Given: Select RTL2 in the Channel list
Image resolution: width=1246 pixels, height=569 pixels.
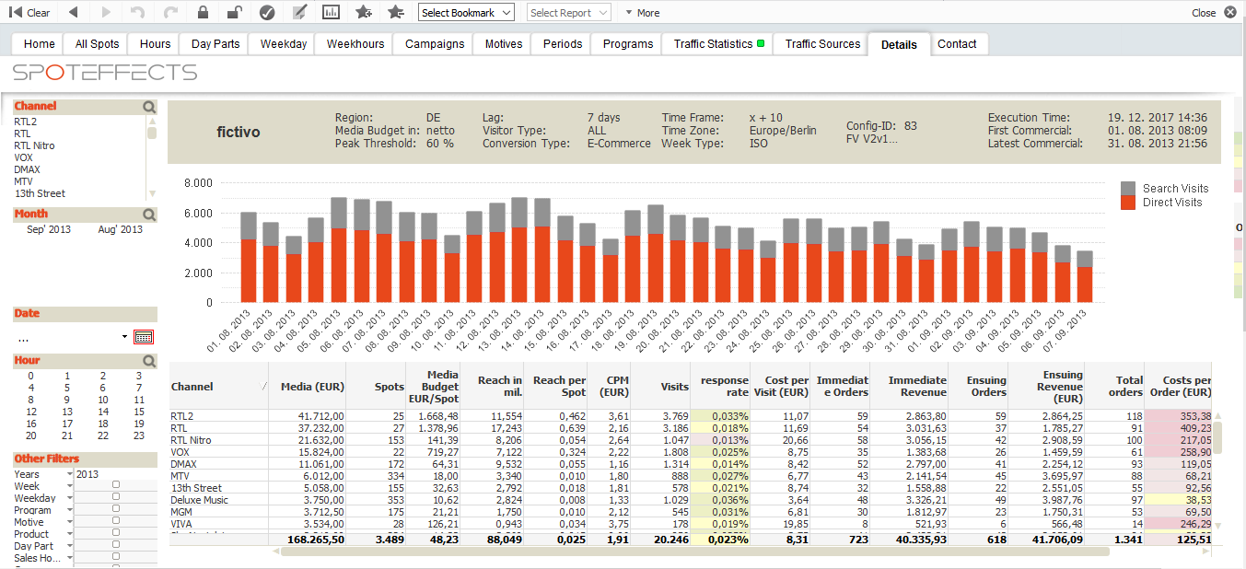Looking at the screenshot, I should [25, 122].
